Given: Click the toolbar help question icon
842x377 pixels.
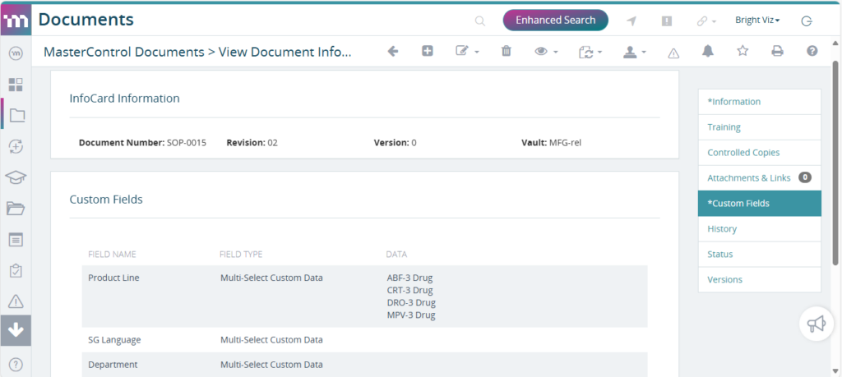Looking at the screenshot, I should [812, 51].
